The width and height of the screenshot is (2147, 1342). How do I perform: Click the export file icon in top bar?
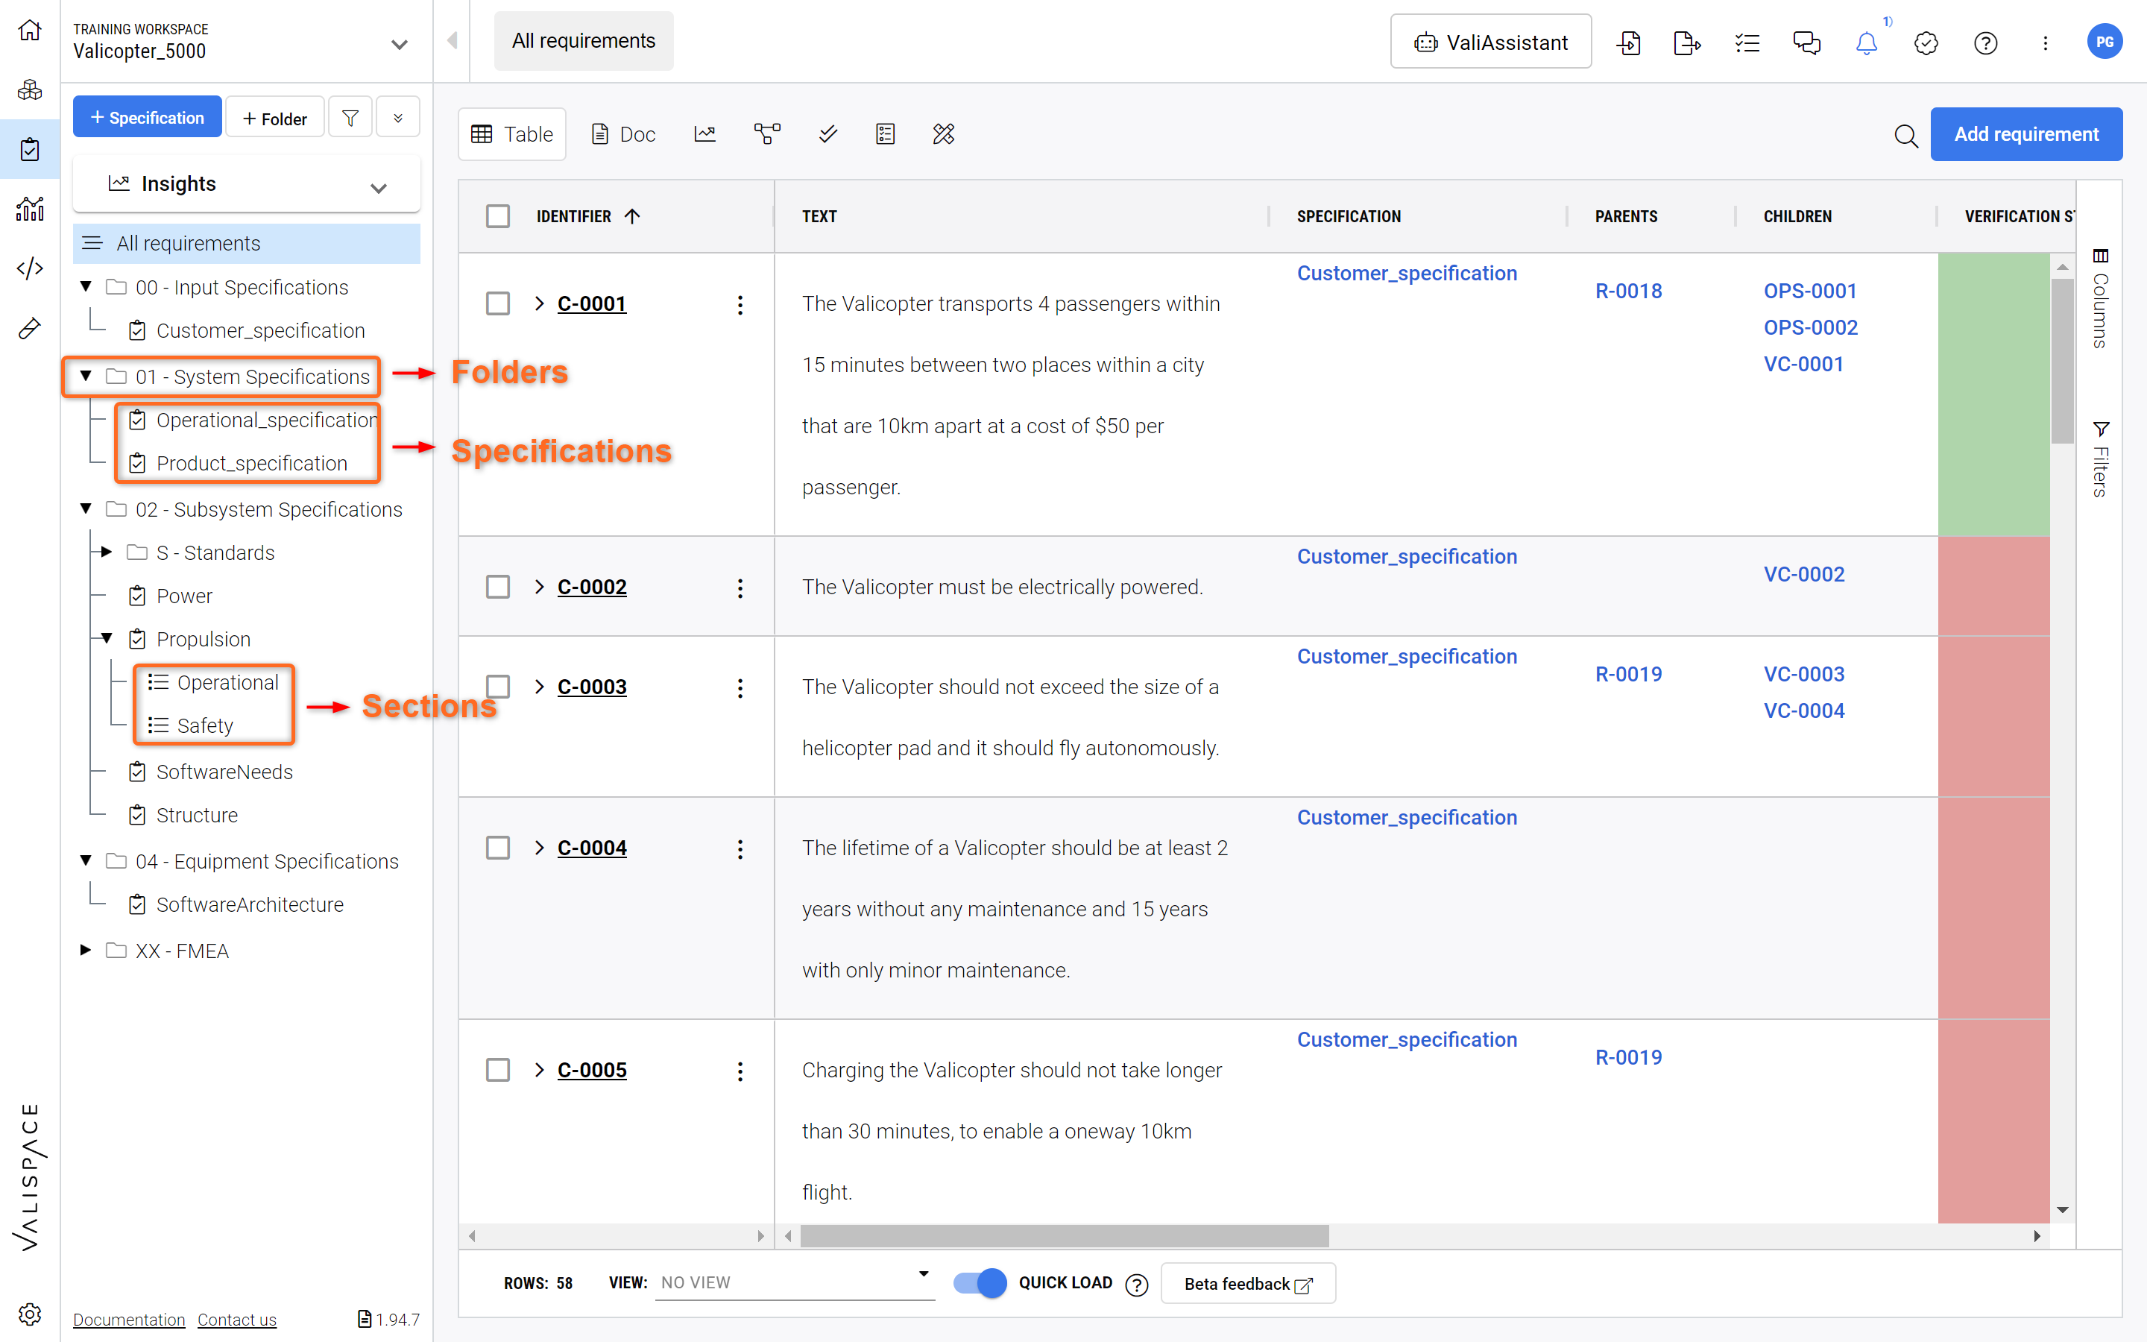pos(1686,42)
